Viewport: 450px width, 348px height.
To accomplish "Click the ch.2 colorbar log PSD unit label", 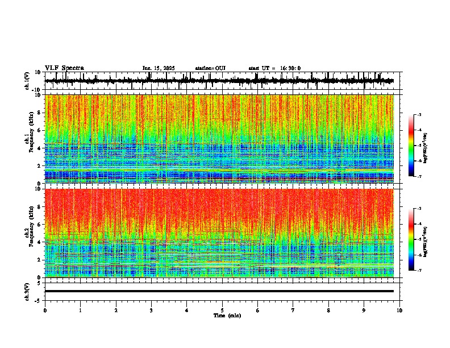I will coord(426,242).
